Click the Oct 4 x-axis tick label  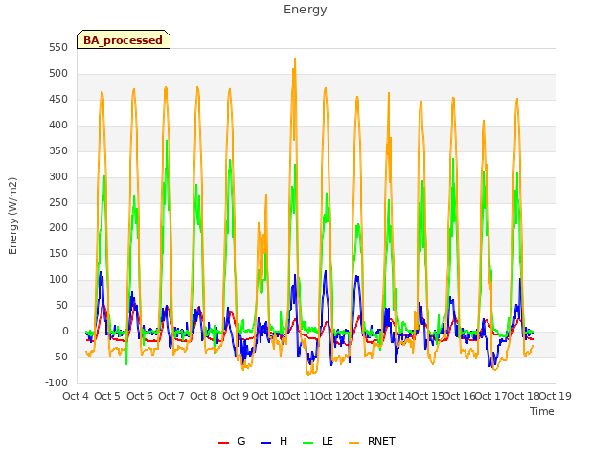tap(75, 396)
